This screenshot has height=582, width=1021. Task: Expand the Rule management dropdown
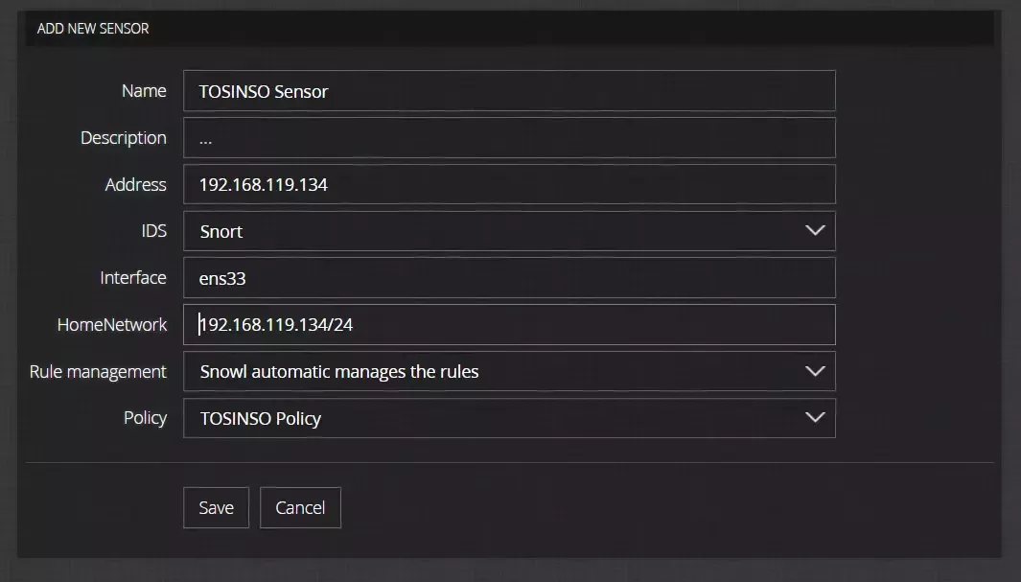click(x=509, y=372)
